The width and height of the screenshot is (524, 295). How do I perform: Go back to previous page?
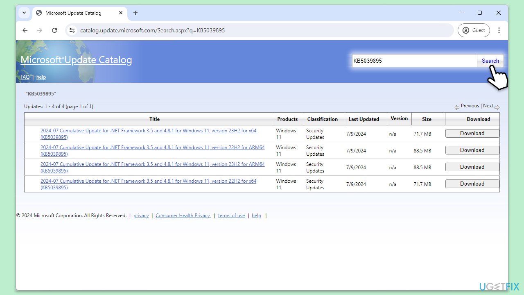25,30
